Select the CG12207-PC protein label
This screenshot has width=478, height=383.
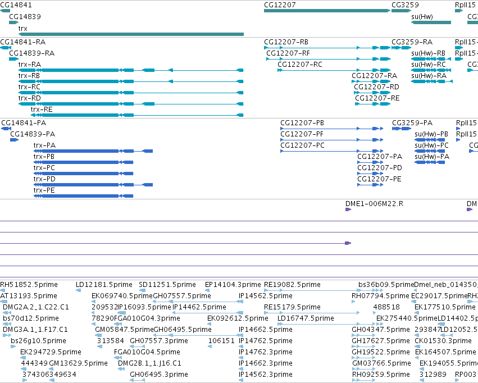coord(302,145)
